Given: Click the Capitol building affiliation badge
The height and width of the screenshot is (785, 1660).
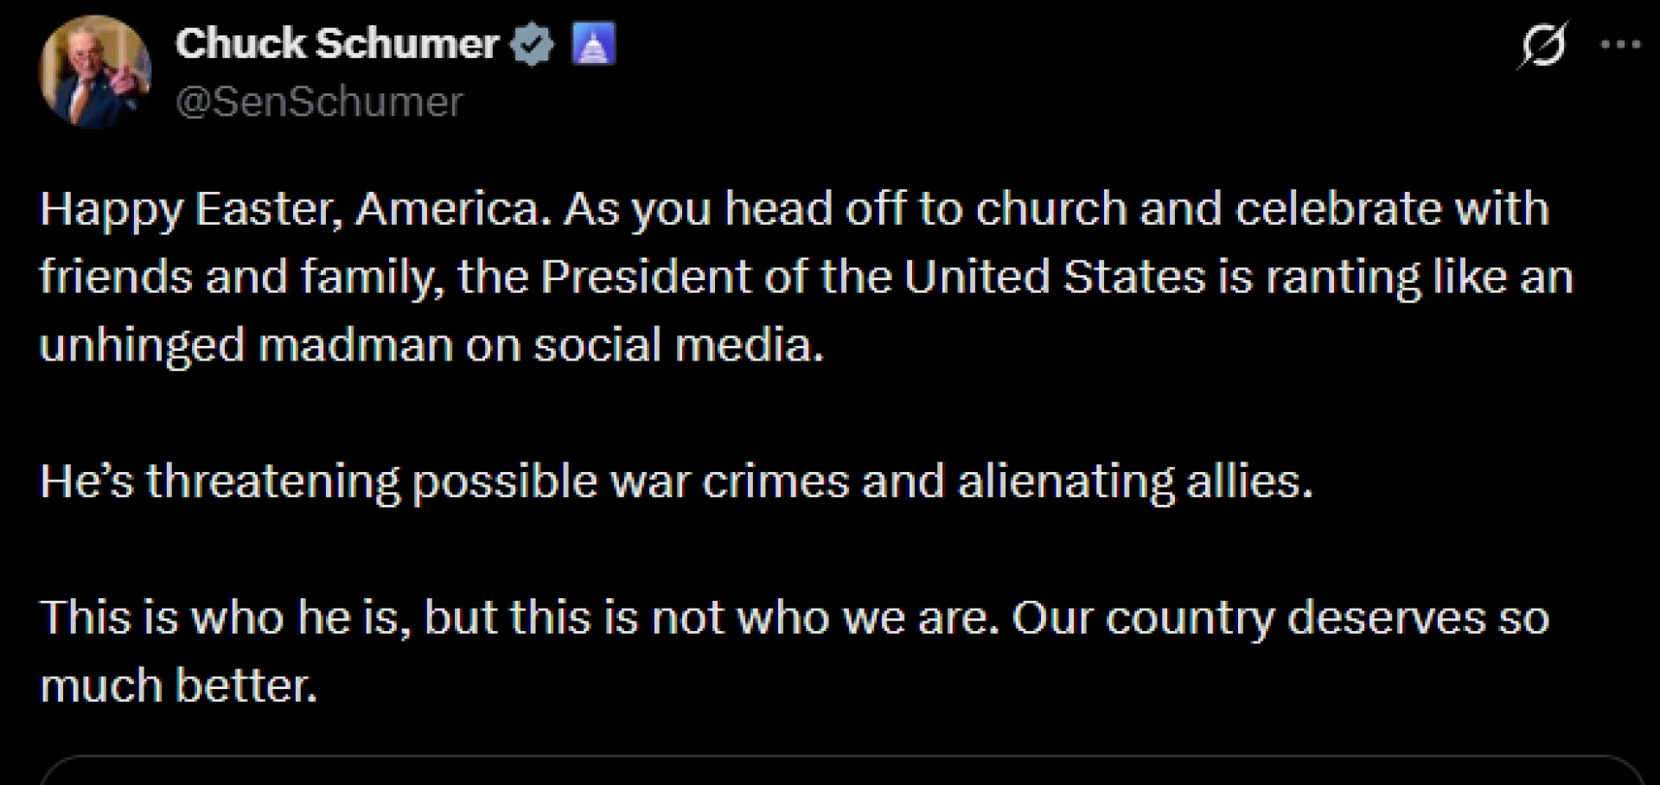Looking at the screenshot, I should [594, 44].
